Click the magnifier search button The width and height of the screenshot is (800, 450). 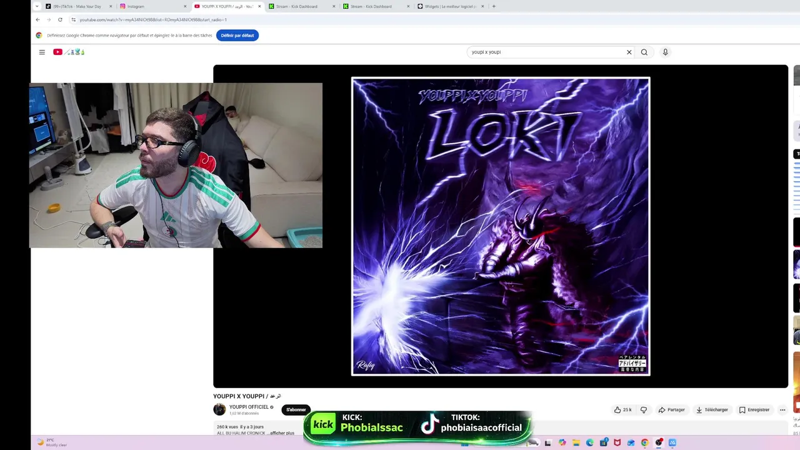tap(644, 52)
